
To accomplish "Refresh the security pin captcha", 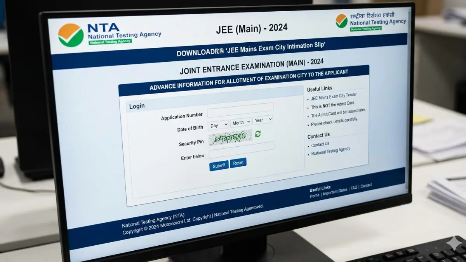I will coord(257,134).
